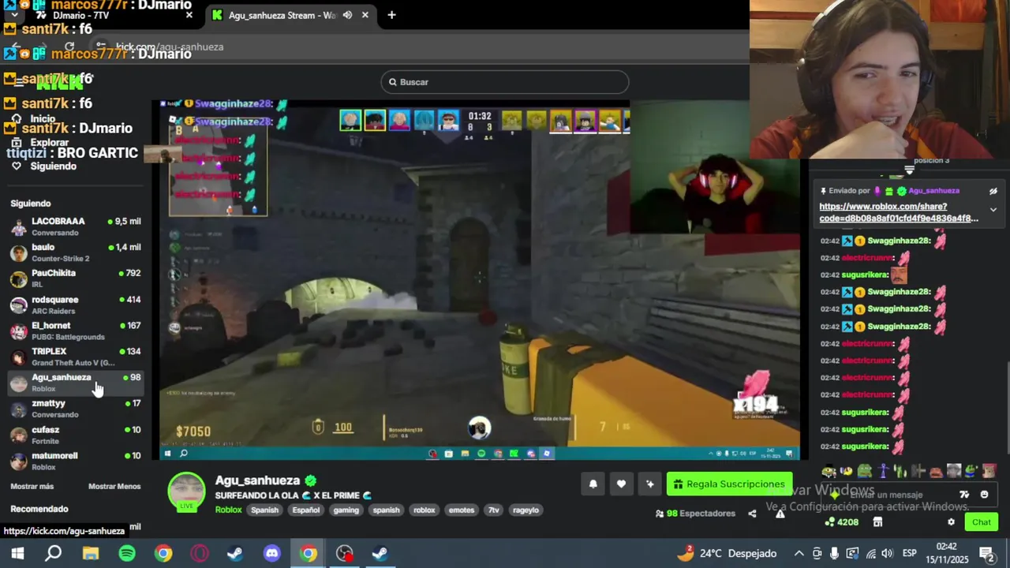Click the Siguiendo sidebar menu item
Screen dimensions: 1010x568
point(54,166)
